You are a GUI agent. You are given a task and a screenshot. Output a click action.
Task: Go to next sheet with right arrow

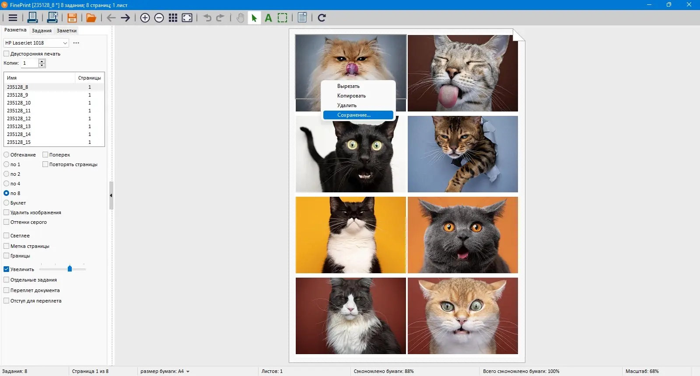[x=125, y=18]
